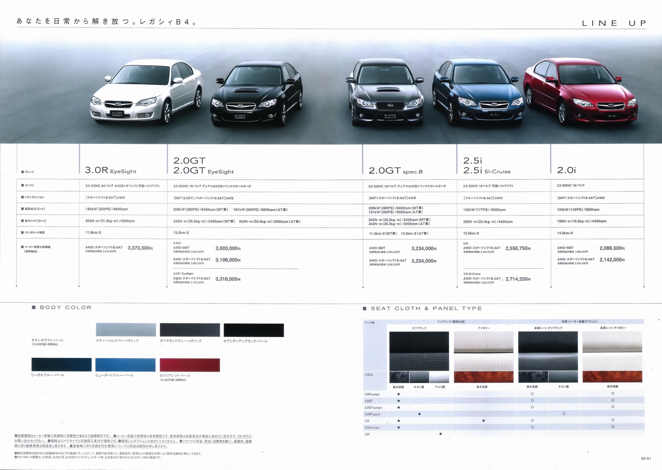
Task: Click the filled dot in the 2.0i seat row
Action: (440, 434)
